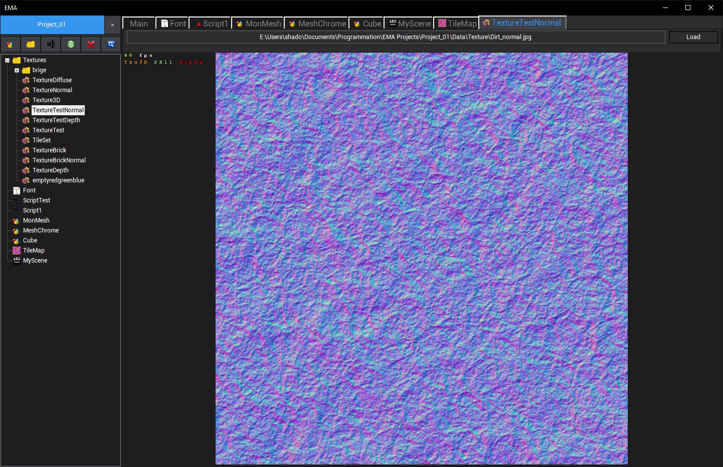Click the Project_01 button
Image resolution: width=723 pixels, height=467 pixels.
pos(52,25)
